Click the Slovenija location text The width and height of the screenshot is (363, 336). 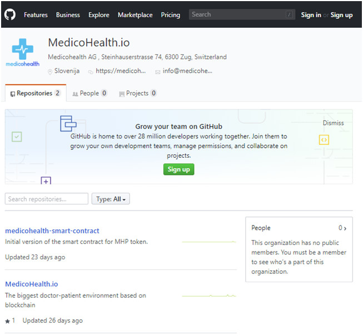[67, 71]
